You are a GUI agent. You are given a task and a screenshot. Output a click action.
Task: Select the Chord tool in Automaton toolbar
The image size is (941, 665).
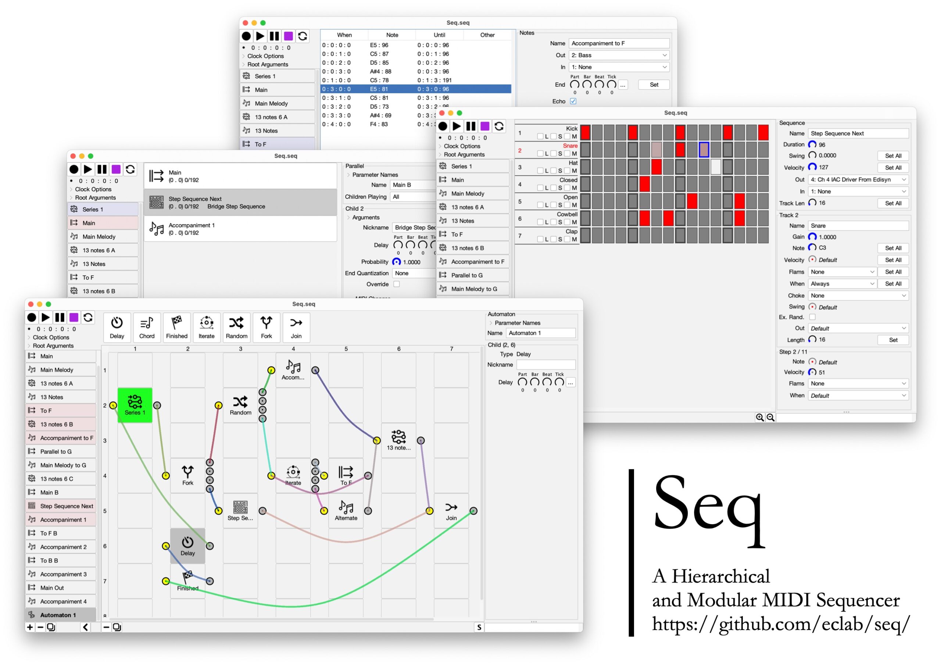coord(147,328)
